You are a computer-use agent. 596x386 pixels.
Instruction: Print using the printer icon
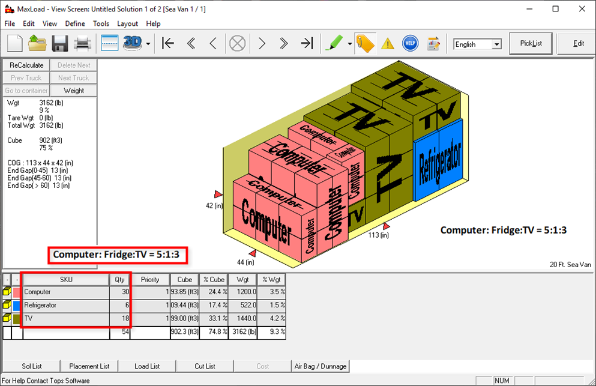pos(82,44)
